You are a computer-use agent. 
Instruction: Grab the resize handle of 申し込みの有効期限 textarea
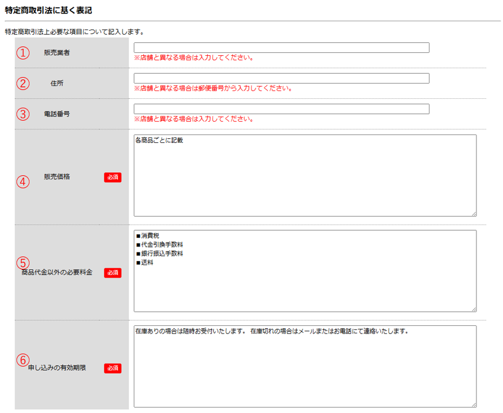coord(474,405)
